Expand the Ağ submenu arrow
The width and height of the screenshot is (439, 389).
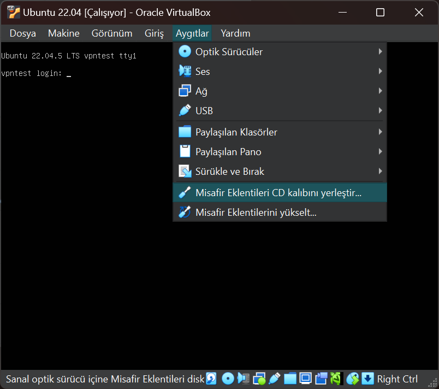pos(380,91)
